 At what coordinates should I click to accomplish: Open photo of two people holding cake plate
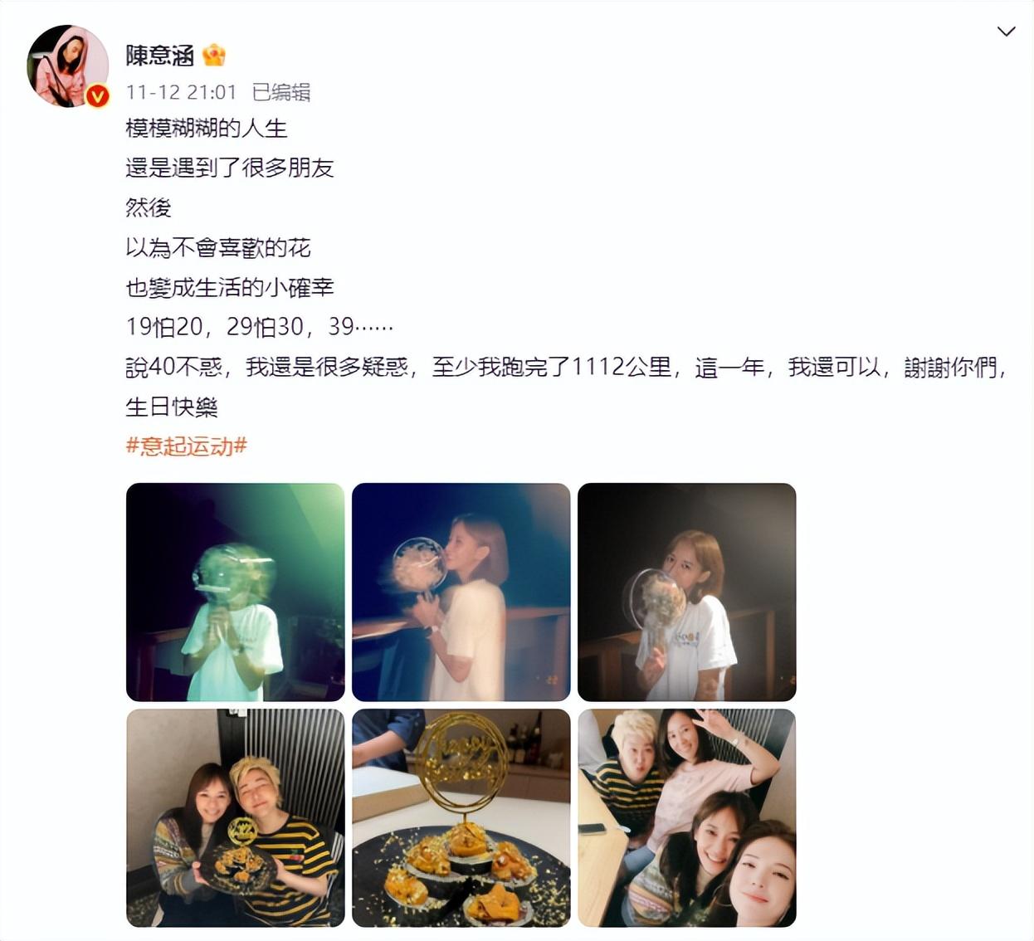(x=235, y=818)
